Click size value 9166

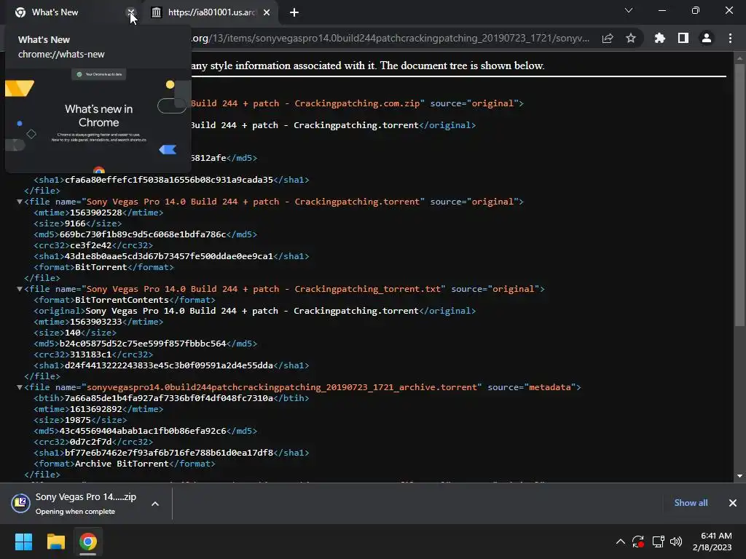coord(75,223)
